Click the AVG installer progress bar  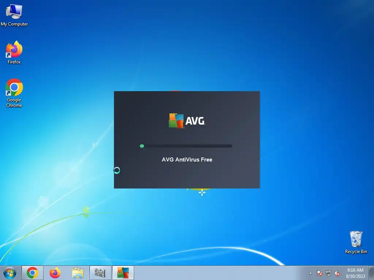tap(186, 146)
